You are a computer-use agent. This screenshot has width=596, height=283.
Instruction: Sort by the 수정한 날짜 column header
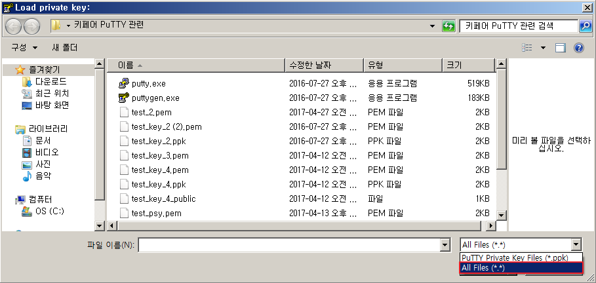[325, 66]
